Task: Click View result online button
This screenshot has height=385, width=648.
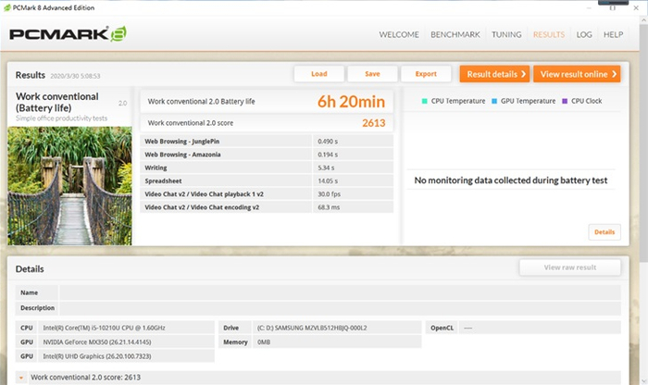Action: click(x=576, y=74)
